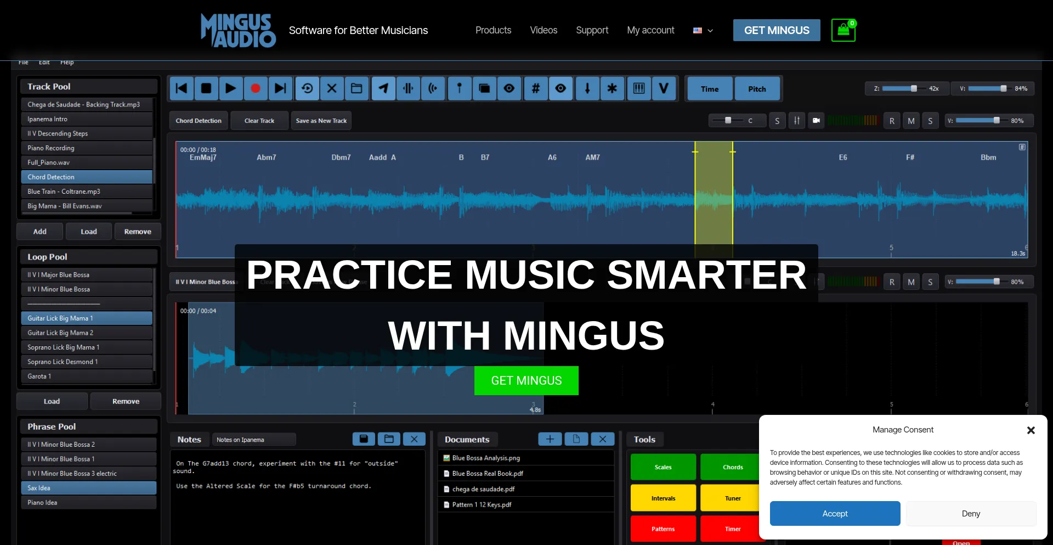The width and height of the screenshot is (1053, 545).
Task: Toggle the S button beside M on upper track
Action: (x=930, y=121)
